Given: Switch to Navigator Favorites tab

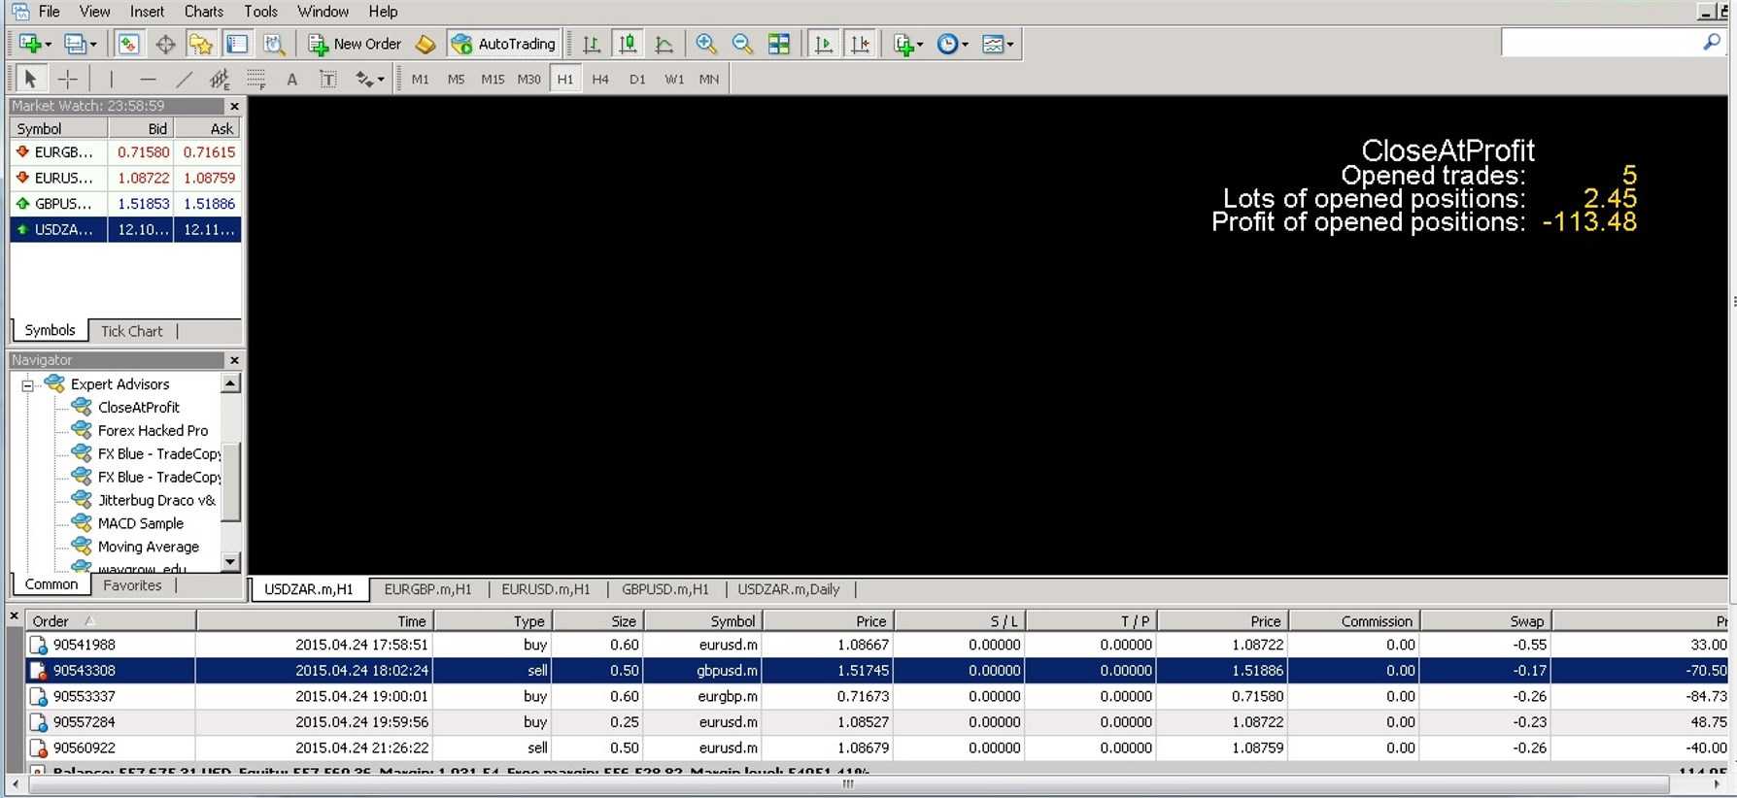Looking at the screenshot, I should point(132,585).
